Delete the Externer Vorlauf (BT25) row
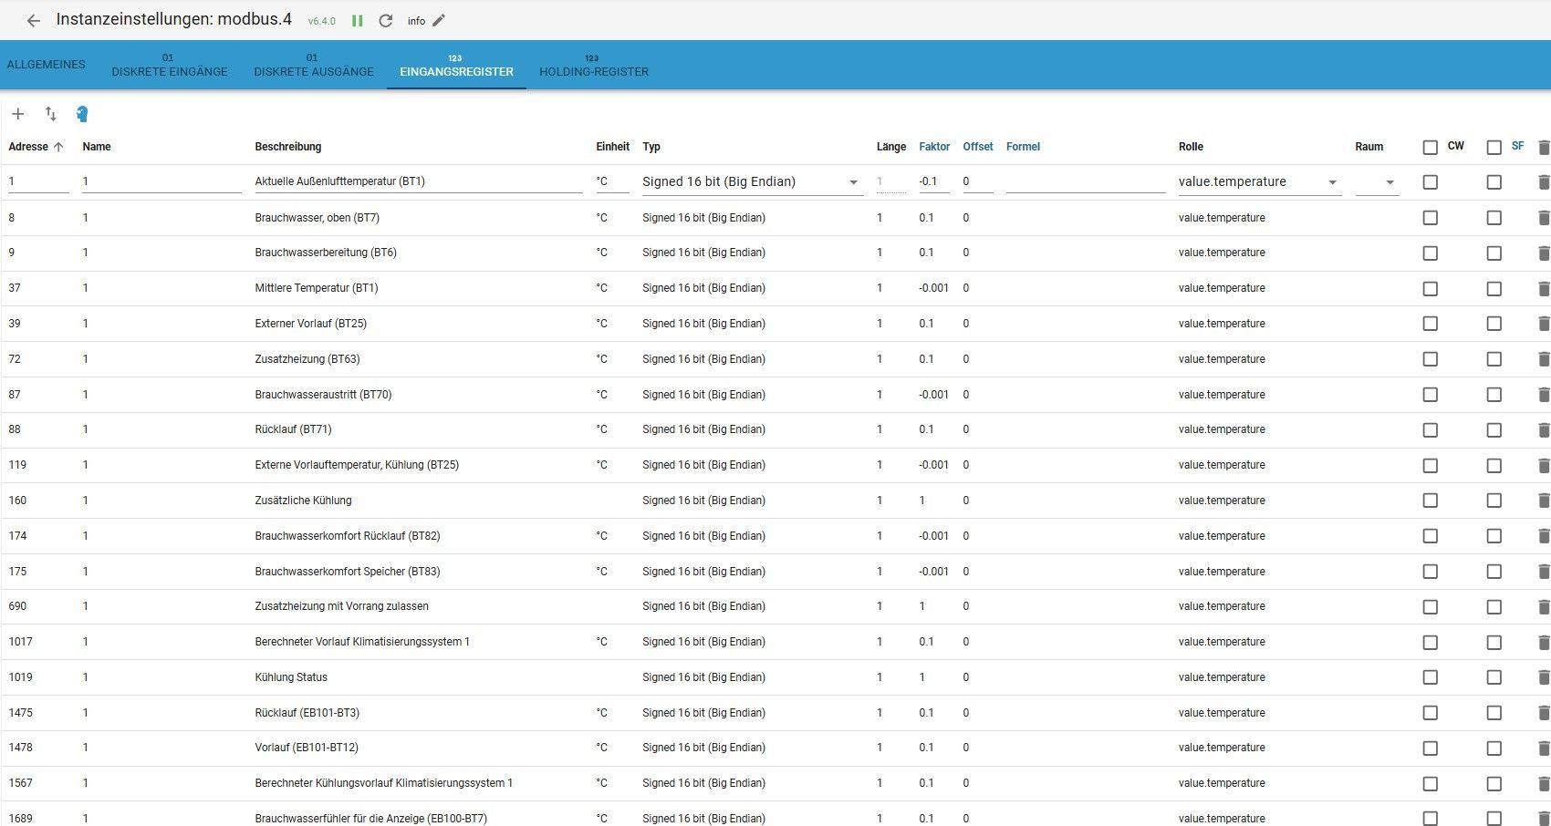 pyautogui.click(x=1544, y=324)
